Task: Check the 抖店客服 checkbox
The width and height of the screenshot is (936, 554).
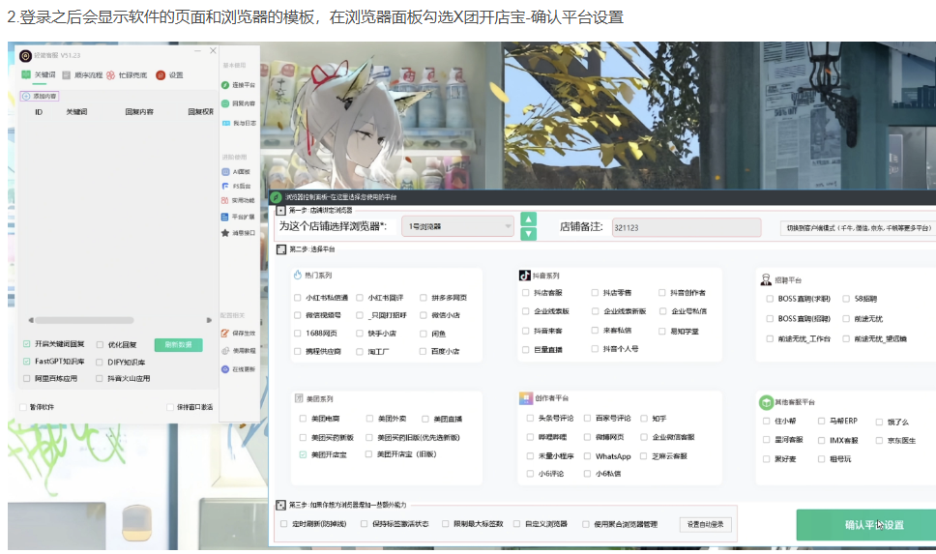Action: pos(526,293)
